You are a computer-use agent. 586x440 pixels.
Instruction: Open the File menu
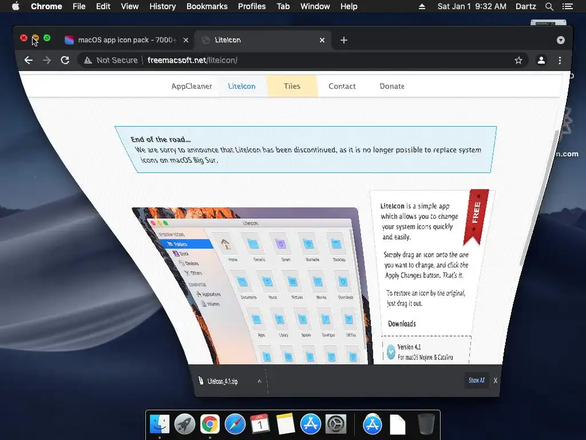point(79,6)
